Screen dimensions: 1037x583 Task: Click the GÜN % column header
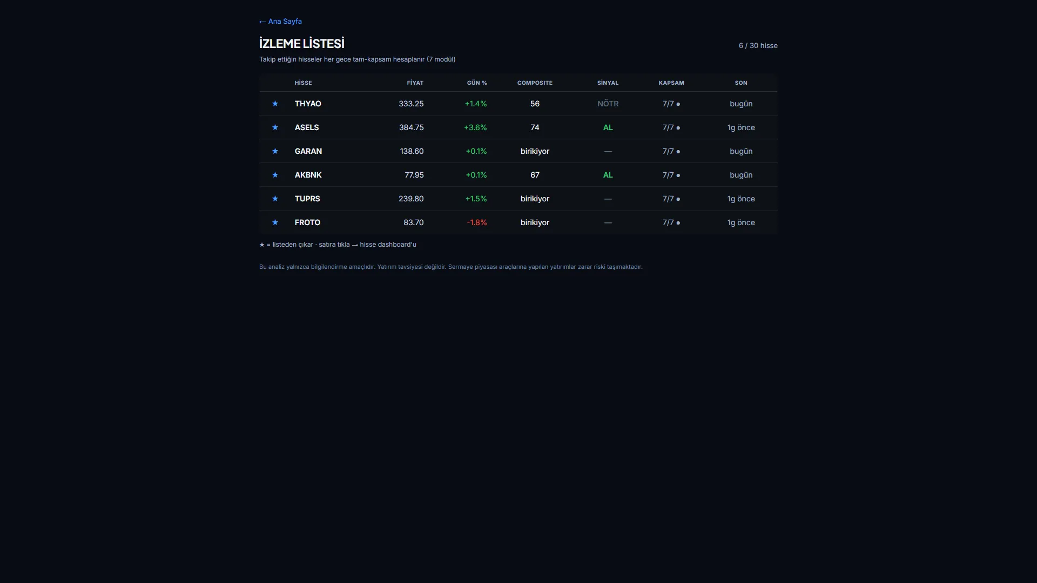[477, 83]
